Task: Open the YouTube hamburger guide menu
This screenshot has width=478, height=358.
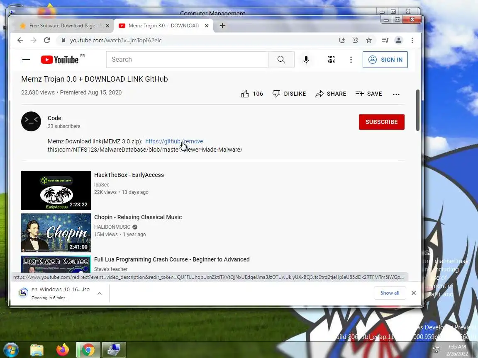Action: coord(26,60)
